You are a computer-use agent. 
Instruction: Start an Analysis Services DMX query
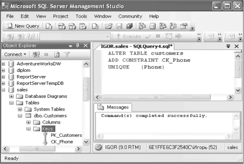(72, 26)
